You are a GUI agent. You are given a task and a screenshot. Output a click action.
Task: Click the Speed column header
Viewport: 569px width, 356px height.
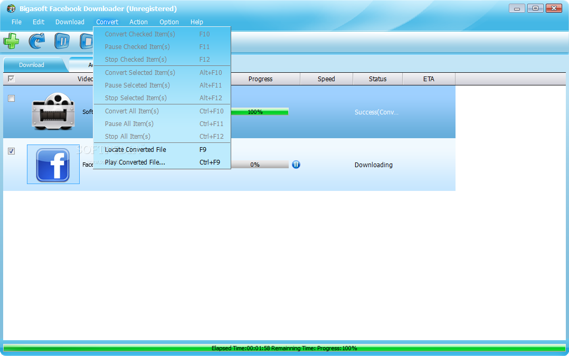[x=326, y=79]
